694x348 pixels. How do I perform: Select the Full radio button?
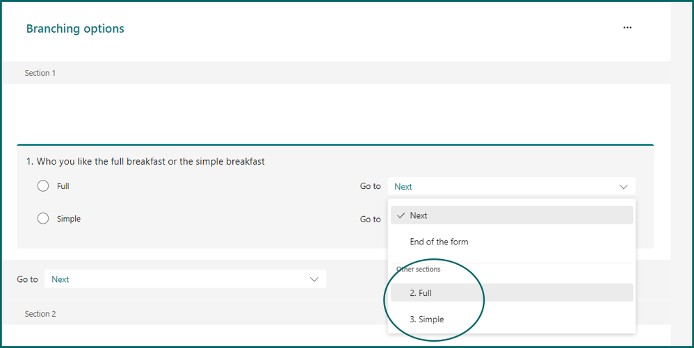point(43,186)
